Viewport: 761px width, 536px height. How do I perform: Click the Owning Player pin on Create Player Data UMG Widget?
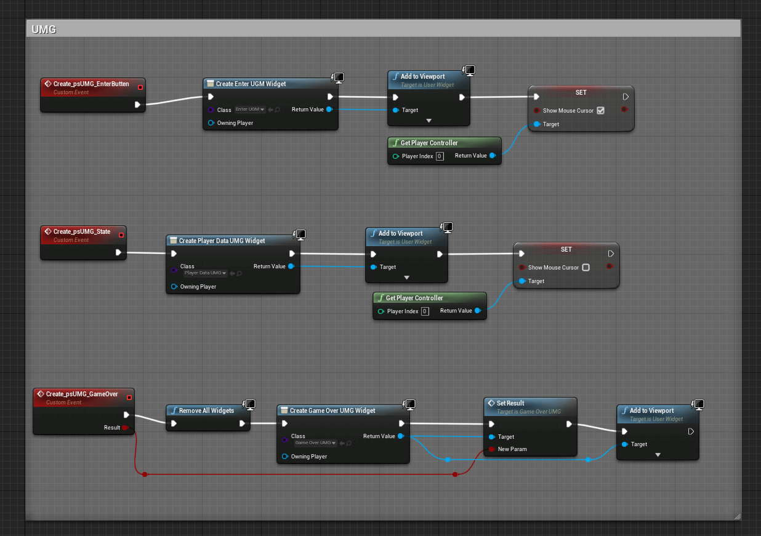point(174,287)
